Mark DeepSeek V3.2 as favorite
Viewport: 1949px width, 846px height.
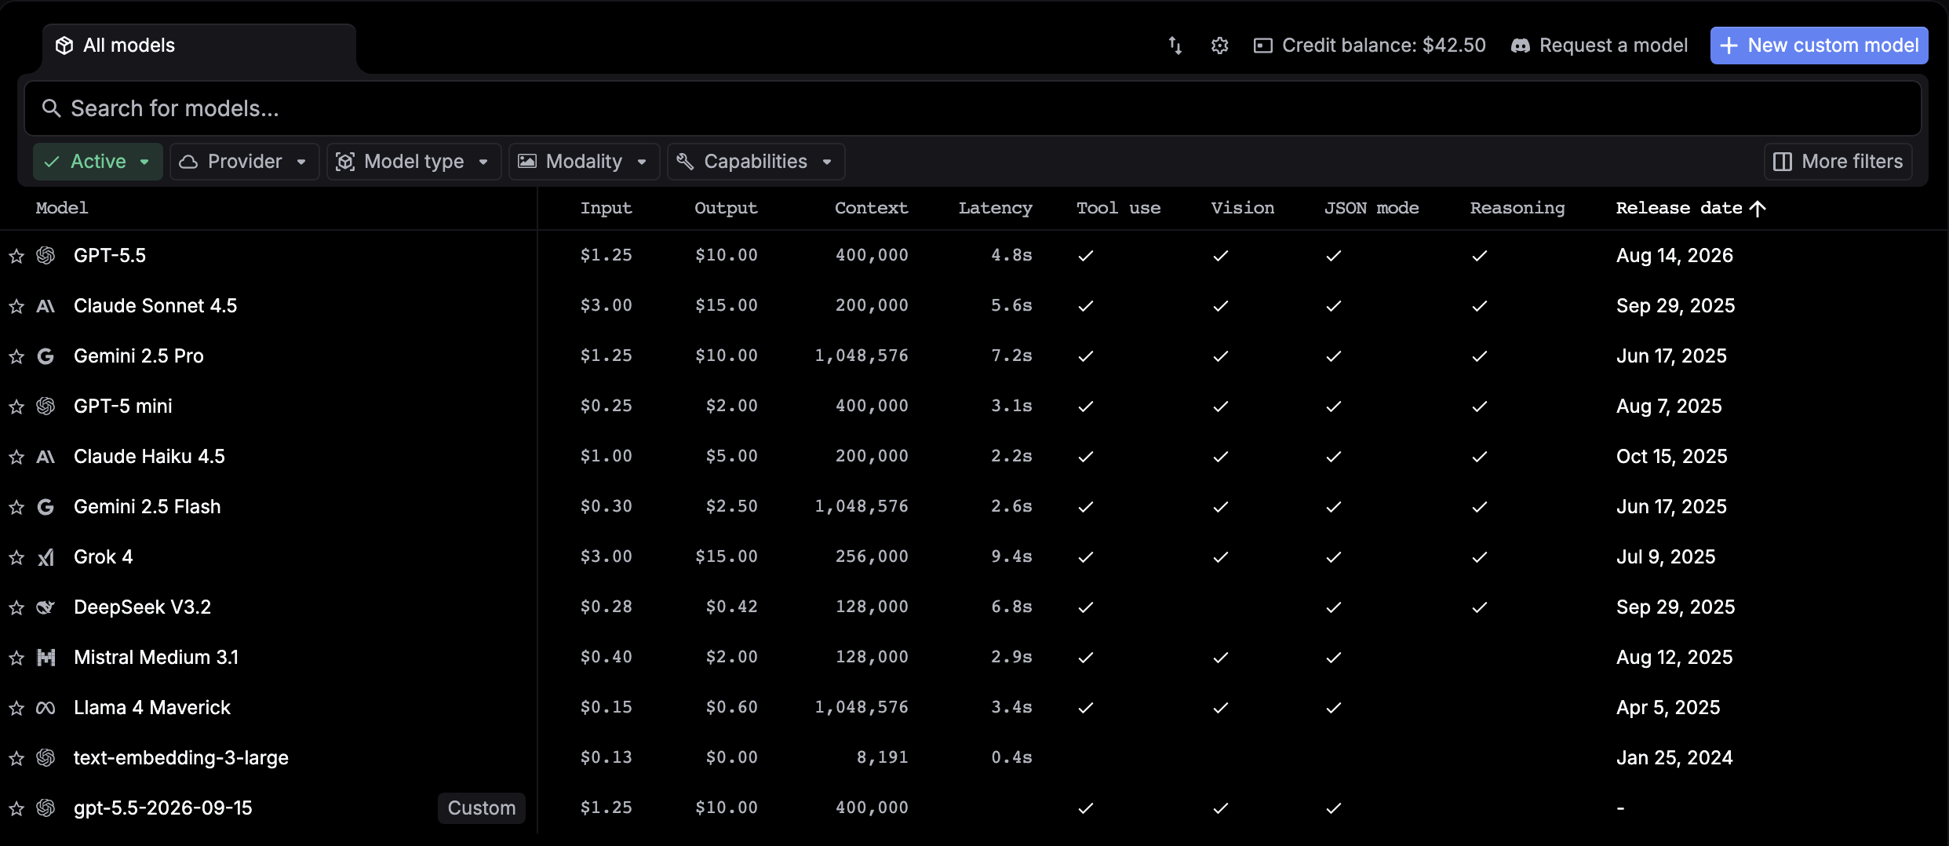tap(16, 607)
